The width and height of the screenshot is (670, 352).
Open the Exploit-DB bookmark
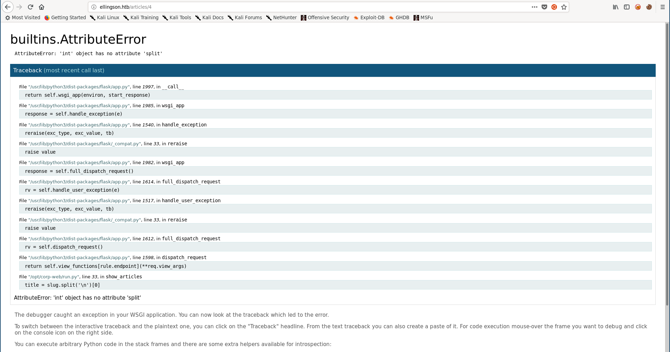pyautogui.click(x=369, y=17)
